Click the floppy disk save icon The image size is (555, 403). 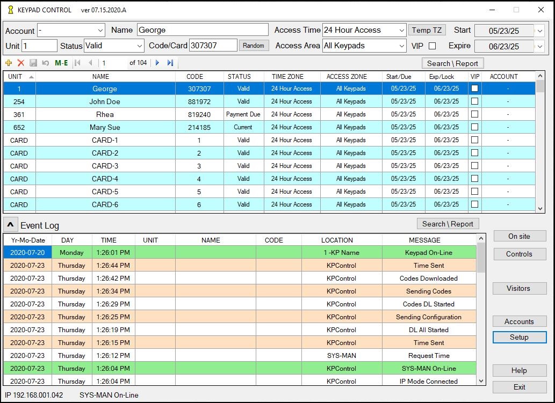(33, 63)
